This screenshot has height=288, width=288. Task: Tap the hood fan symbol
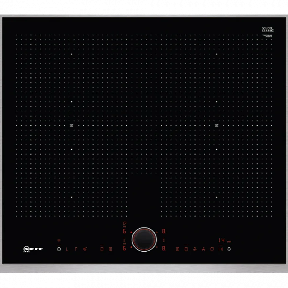pos(203,249)
